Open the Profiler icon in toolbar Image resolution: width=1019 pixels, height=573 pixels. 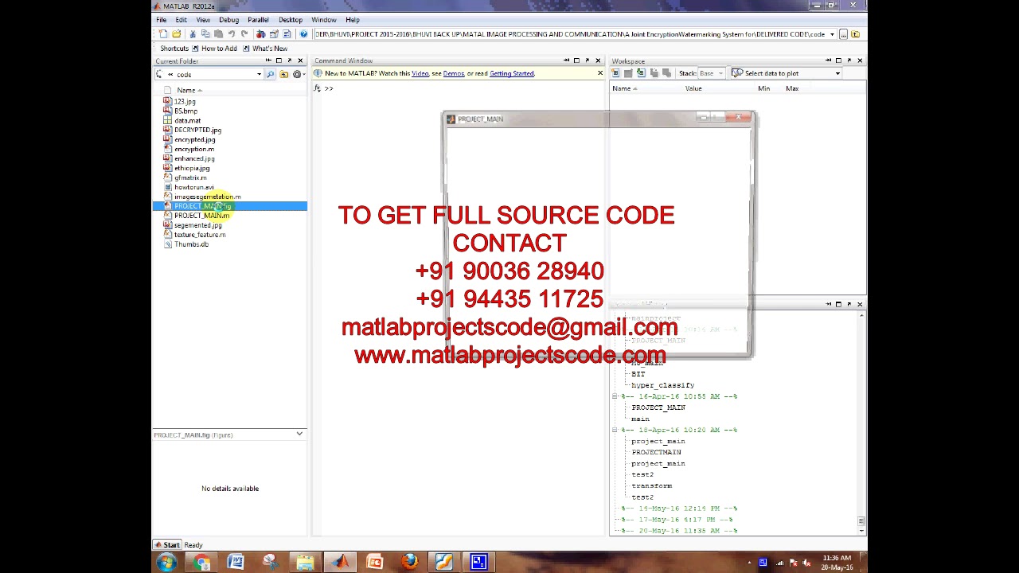(x=287, y=34)
